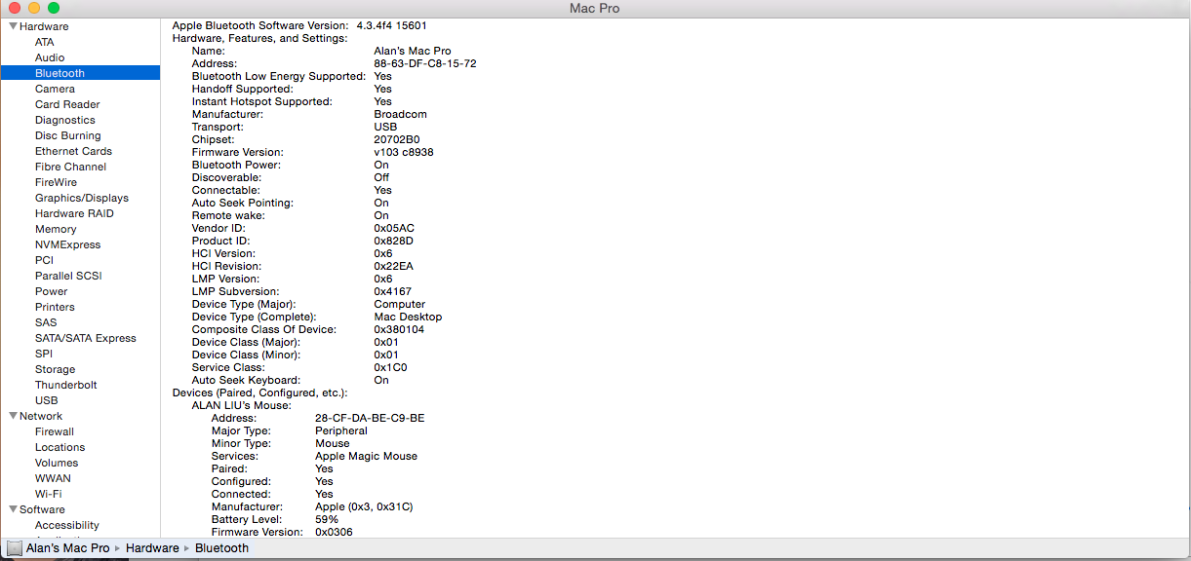This screenshot has height=561, width=1191.
Task: Click the Software category label
Action: point(42,509)
